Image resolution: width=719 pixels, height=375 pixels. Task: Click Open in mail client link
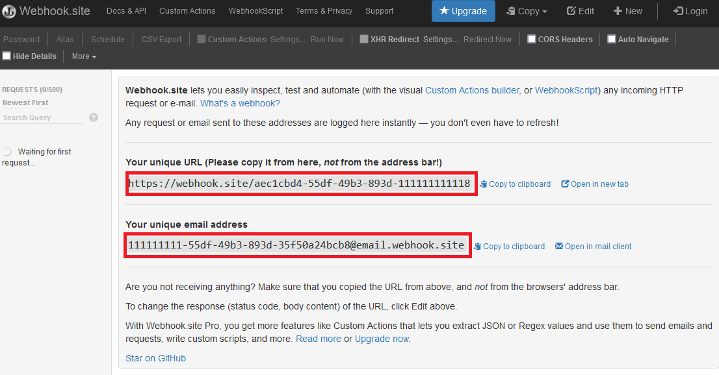click(x=593, y=247)
